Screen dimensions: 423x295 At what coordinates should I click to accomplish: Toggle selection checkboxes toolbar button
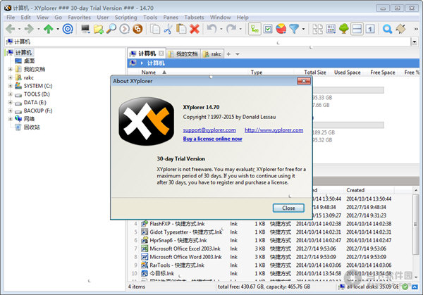point(268,29)
